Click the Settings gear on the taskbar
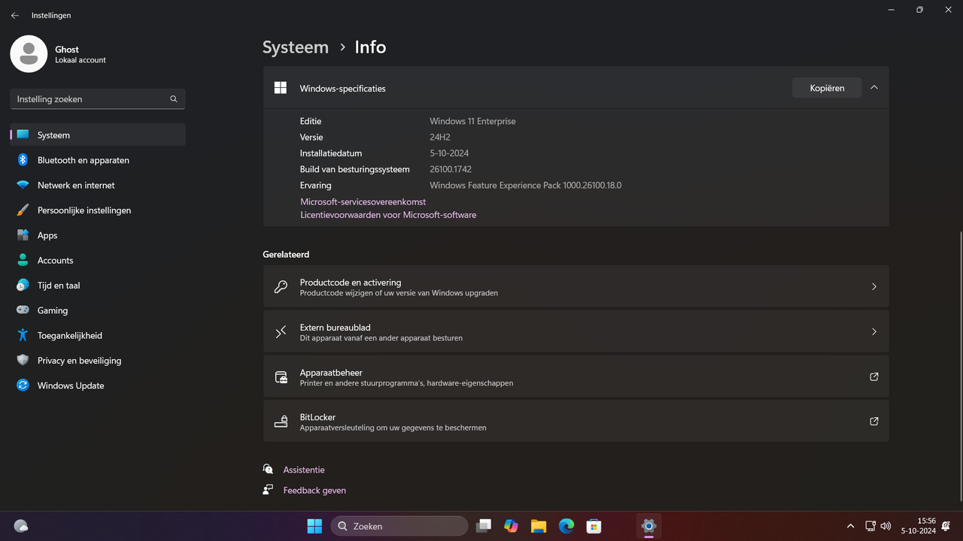 (649, 526)
